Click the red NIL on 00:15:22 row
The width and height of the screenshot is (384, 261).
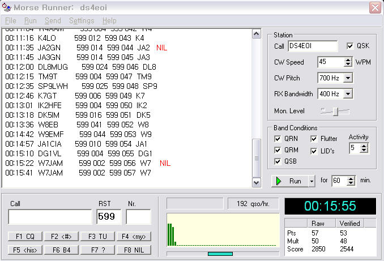tap(165, 163)
